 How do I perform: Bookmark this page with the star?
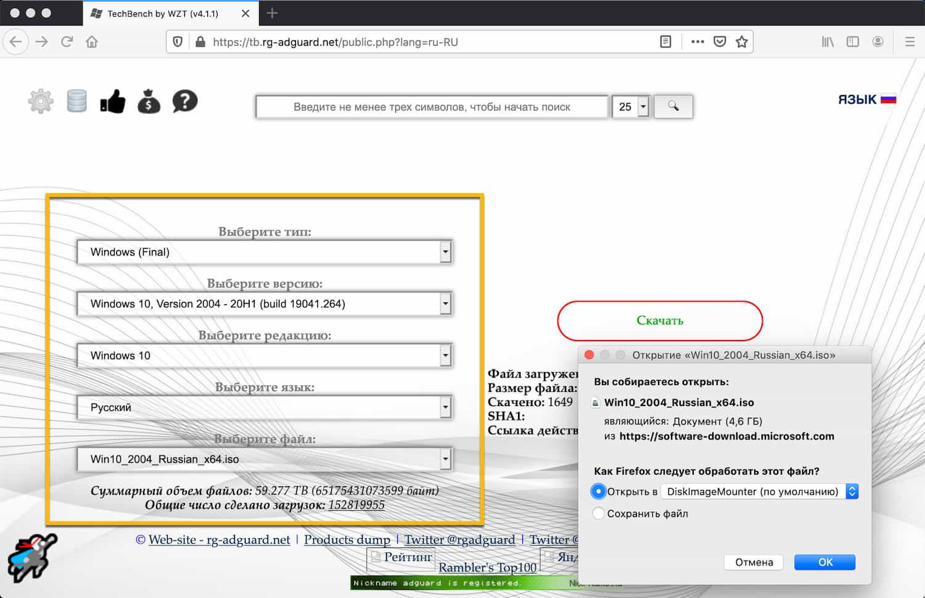[x=742, y=42]
